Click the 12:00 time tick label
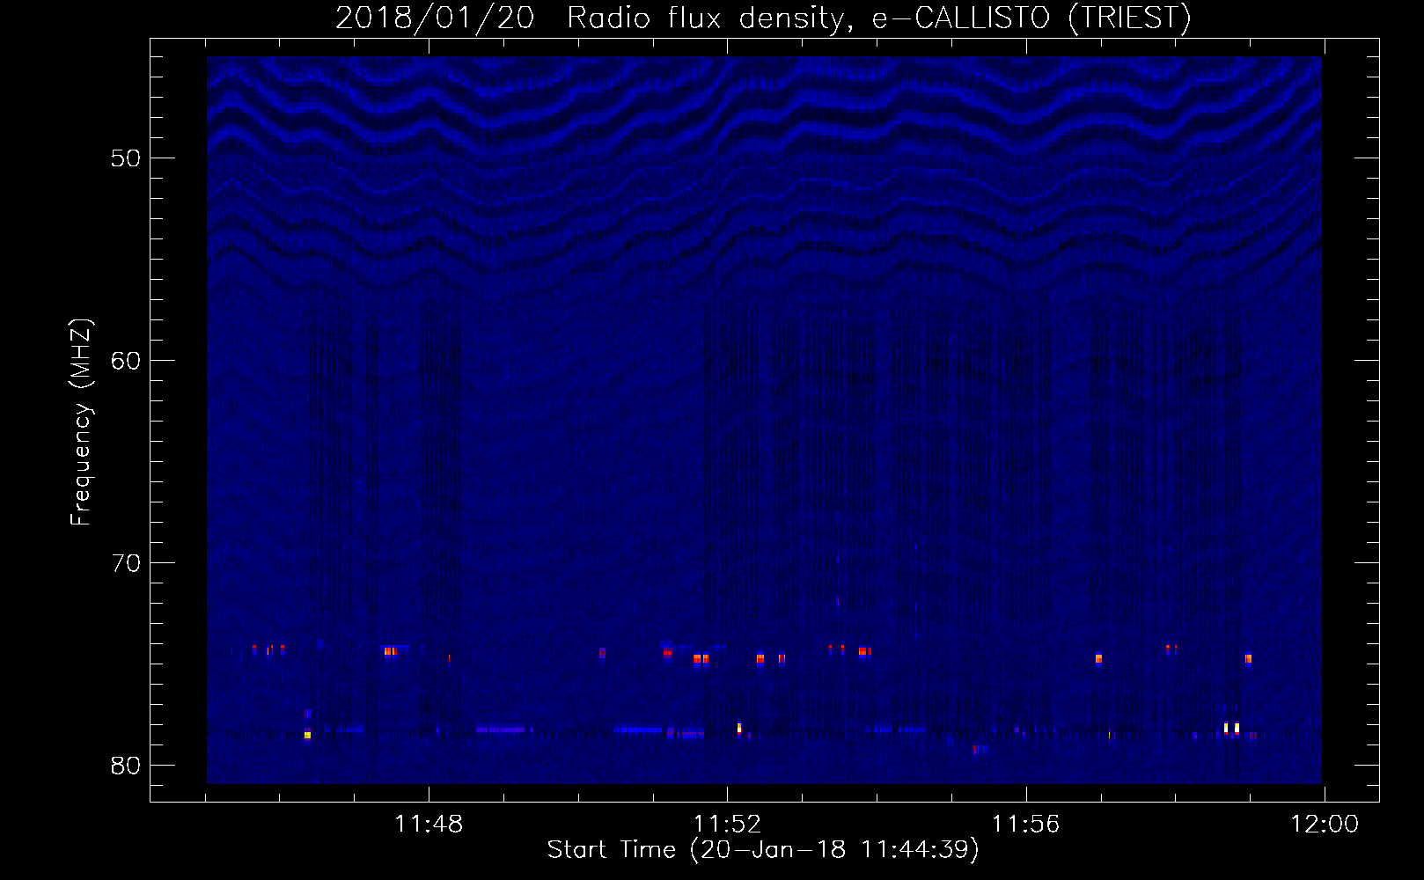1424x880 pixels. (x=1325, y=825)
